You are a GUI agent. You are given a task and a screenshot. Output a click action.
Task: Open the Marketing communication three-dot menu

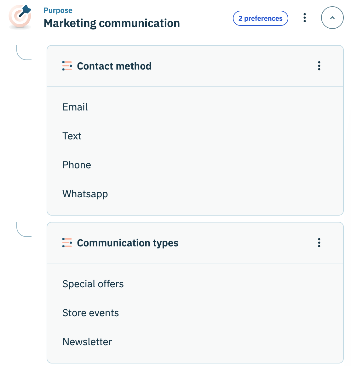304,18
